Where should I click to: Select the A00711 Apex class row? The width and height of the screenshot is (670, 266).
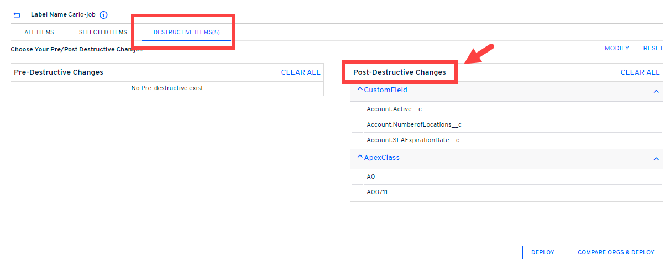coord(378,192)
